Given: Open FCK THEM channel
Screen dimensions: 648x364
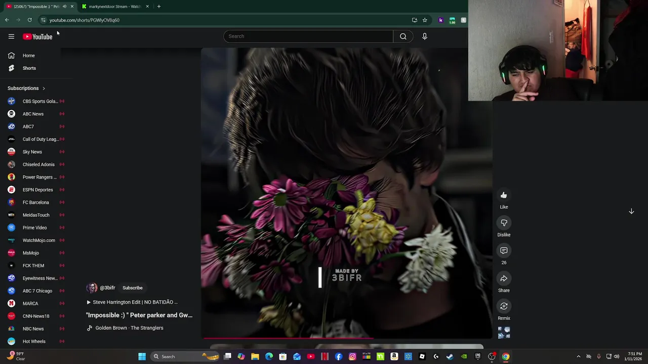Looking at the screenshot, I should (x=35, y=265).
